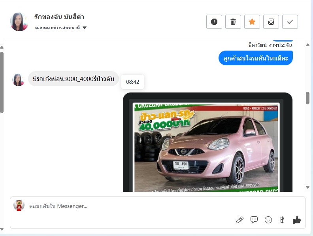Send a thumbs-up like

[x=297, y=220]
